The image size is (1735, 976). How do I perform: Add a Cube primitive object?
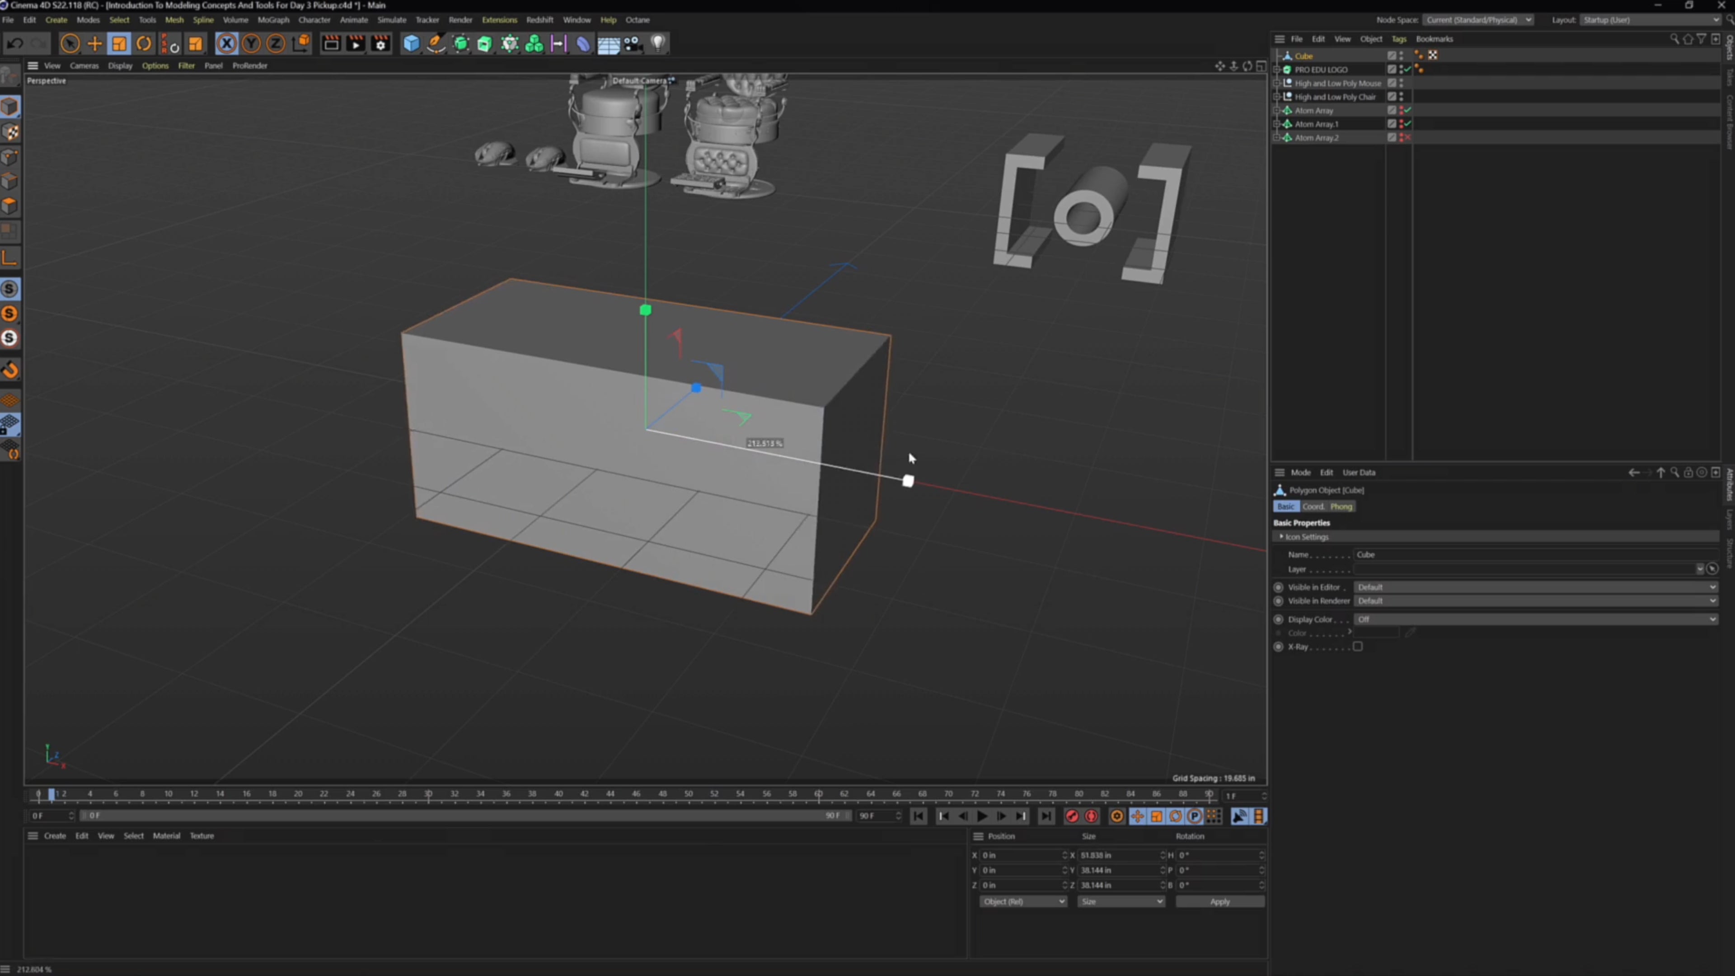click(411, 44)
